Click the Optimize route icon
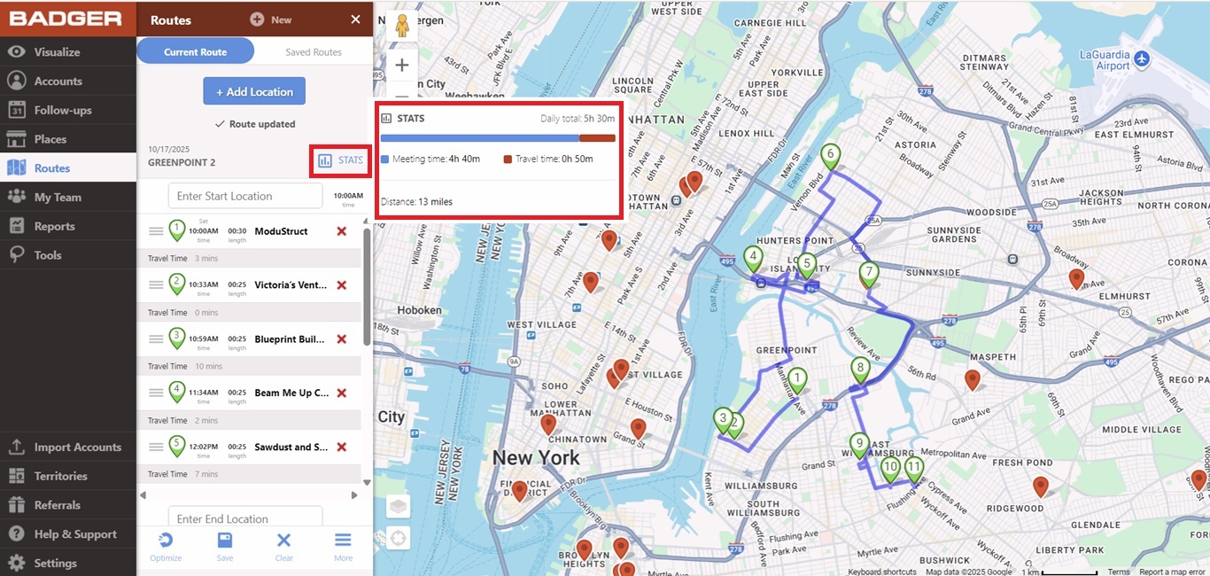 pyautogui.click(x=166, y=541)
